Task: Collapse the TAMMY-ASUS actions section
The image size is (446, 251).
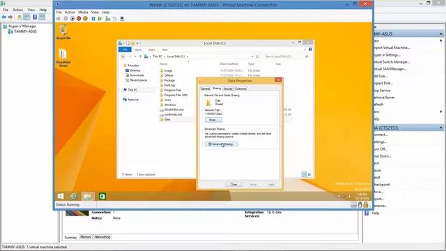Action: (x=441, y=34)
